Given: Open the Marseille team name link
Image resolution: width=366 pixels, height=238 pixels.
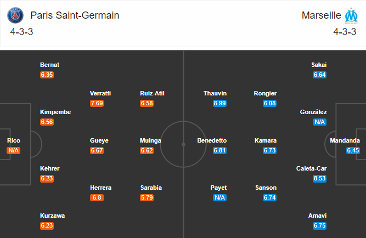Looking at the screenshot, I should click(319, 16).
